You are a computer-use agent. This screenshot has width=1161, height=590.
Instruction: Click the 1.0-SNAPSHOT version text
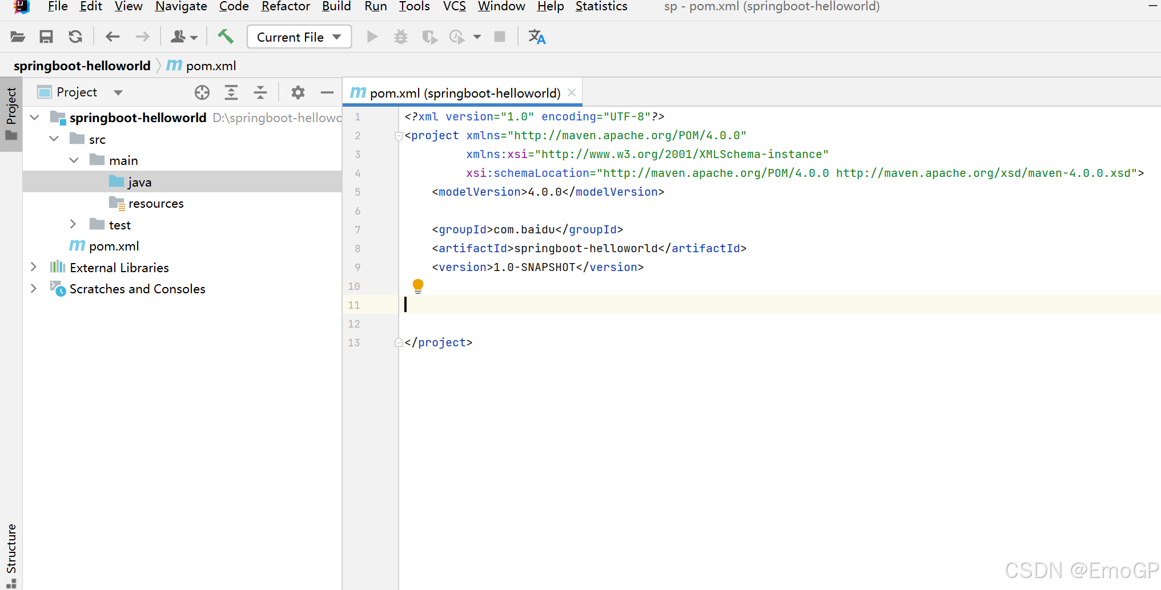(535, 267)
